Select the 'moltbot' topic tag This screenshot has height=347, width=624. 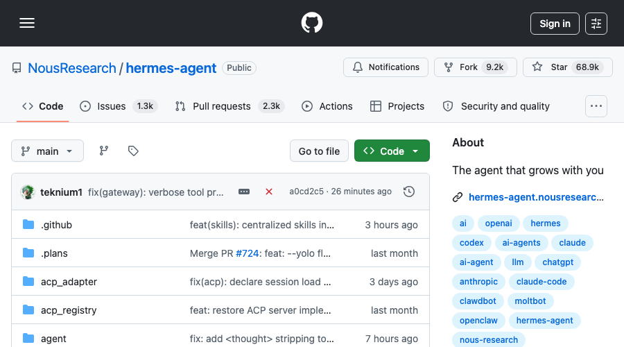click(x=530, y=301)
